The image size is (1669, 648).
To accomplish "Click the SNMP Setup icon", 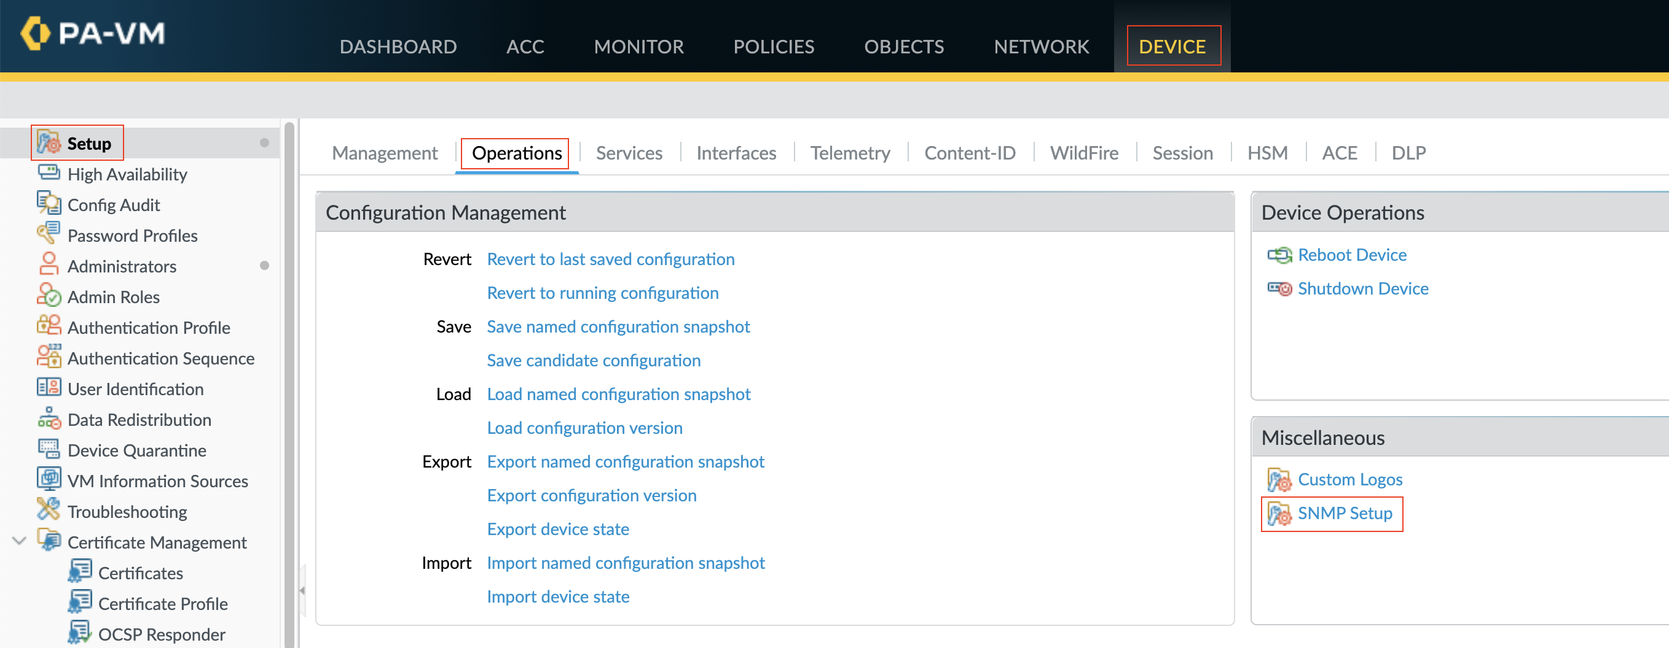I will coord(1279,514).
